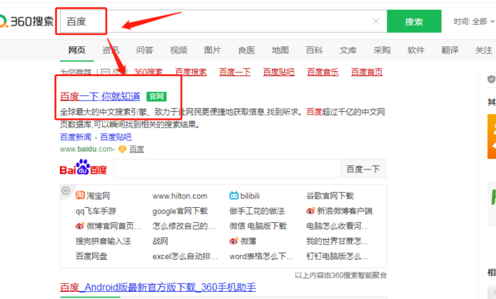Click the gray shield icon in right sidebar
Screen dimensions: 496x299
pos(491,79)
